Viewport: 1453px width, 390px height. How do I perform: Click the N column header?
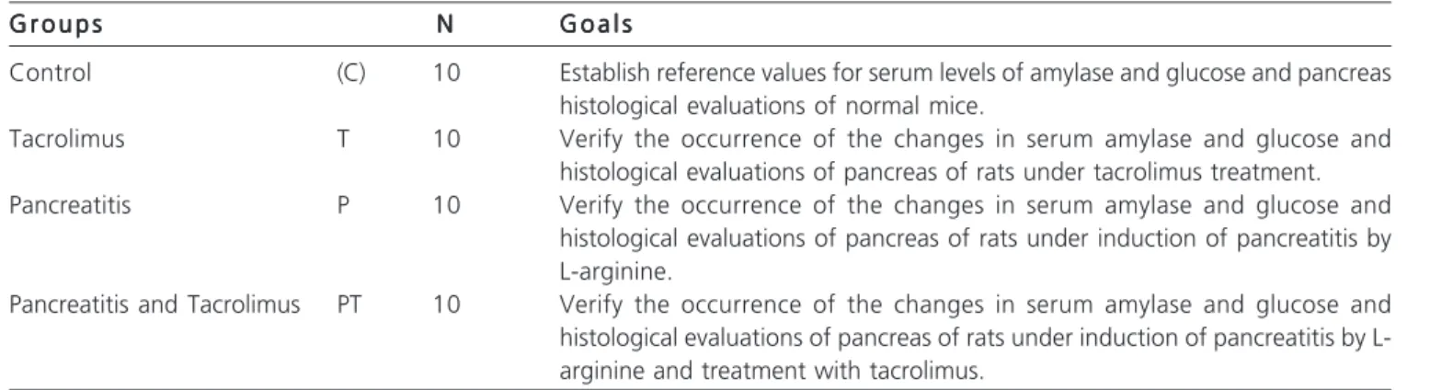pos(445,25)
